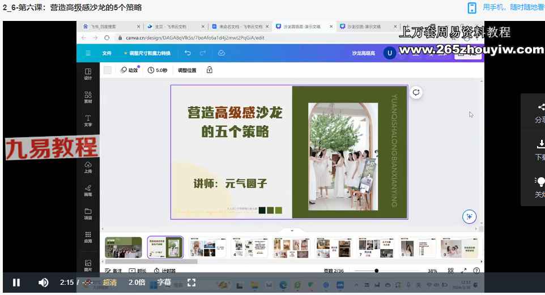Enter fullscreen mode in video player
The width and height of the screenshot is (545, 295).
click(191, 283)
